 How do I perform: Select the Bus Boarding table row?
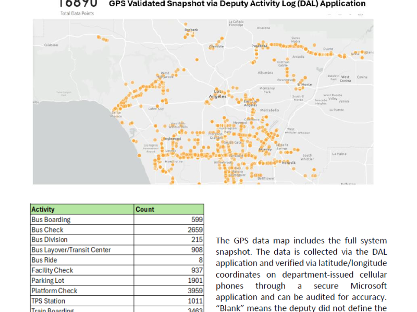[51, 219]
